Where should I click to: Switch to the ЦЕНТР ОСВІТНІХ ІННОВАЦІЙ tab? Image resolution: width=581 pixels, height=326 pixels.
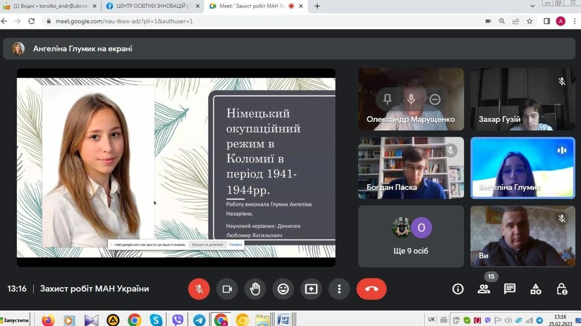(150, 6)
